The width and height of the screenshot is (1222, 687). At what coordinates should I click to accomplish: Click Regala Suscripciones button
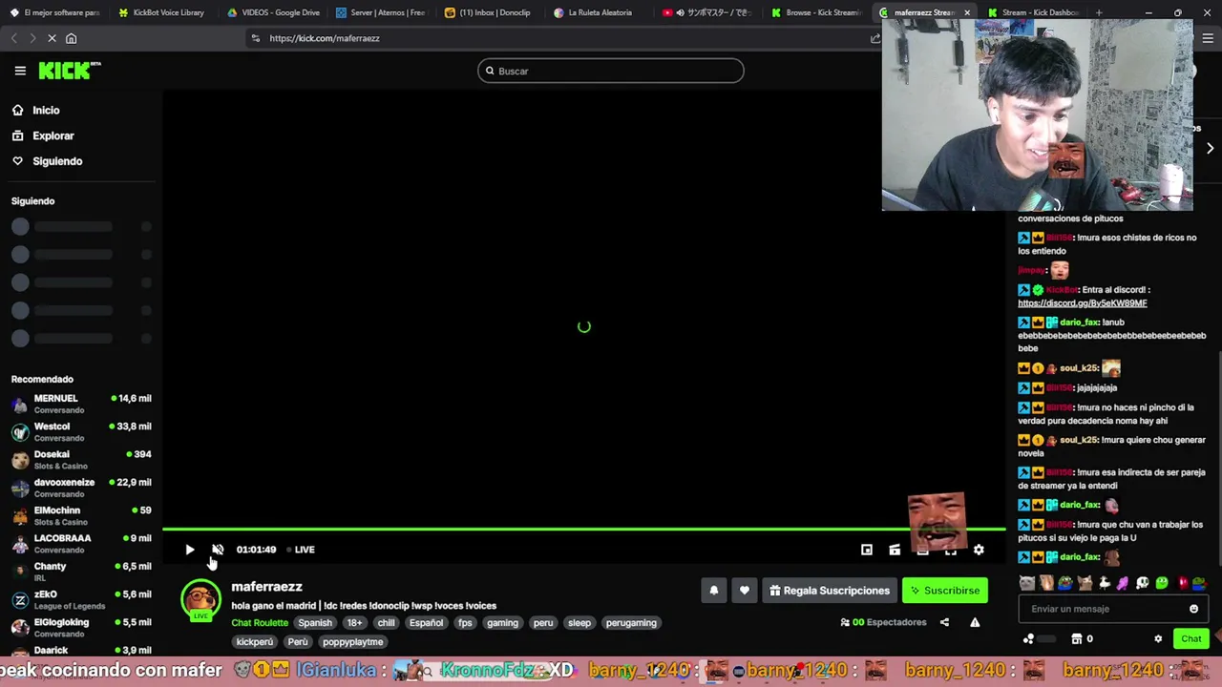[x=829, y=591]
